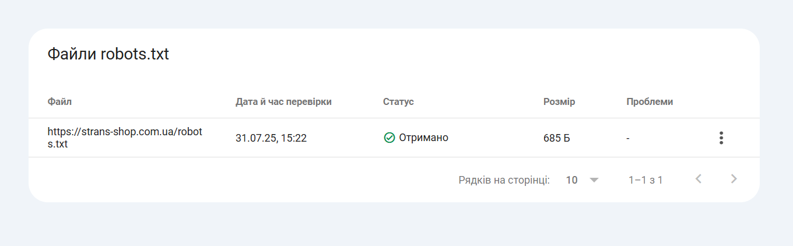Select the check date 31.07.25, 15:22 cell
Screen dimensions: 793x246
point(271,138)
